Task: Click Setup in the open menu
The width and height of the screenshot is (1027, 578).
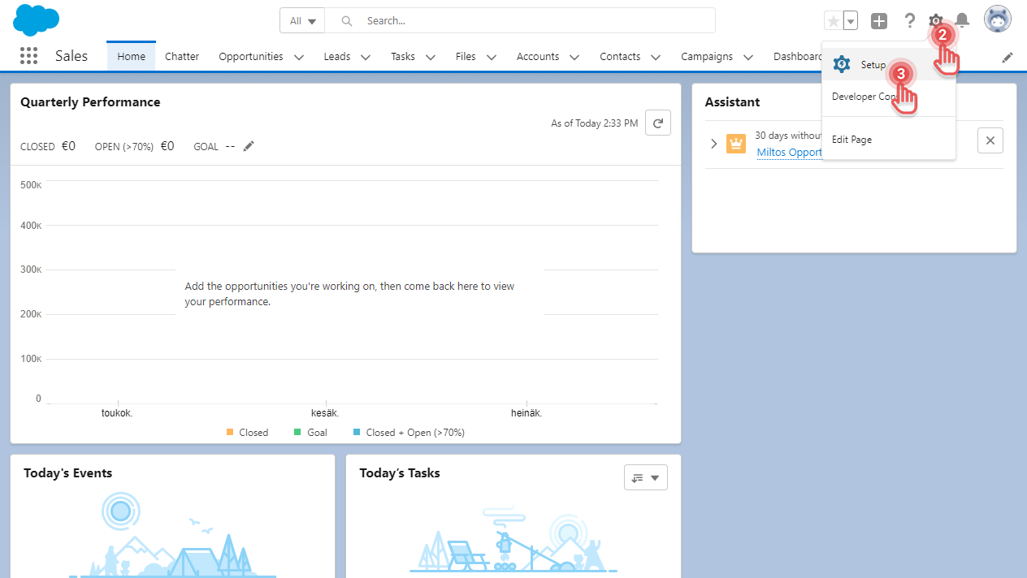Action: point(873,64)
